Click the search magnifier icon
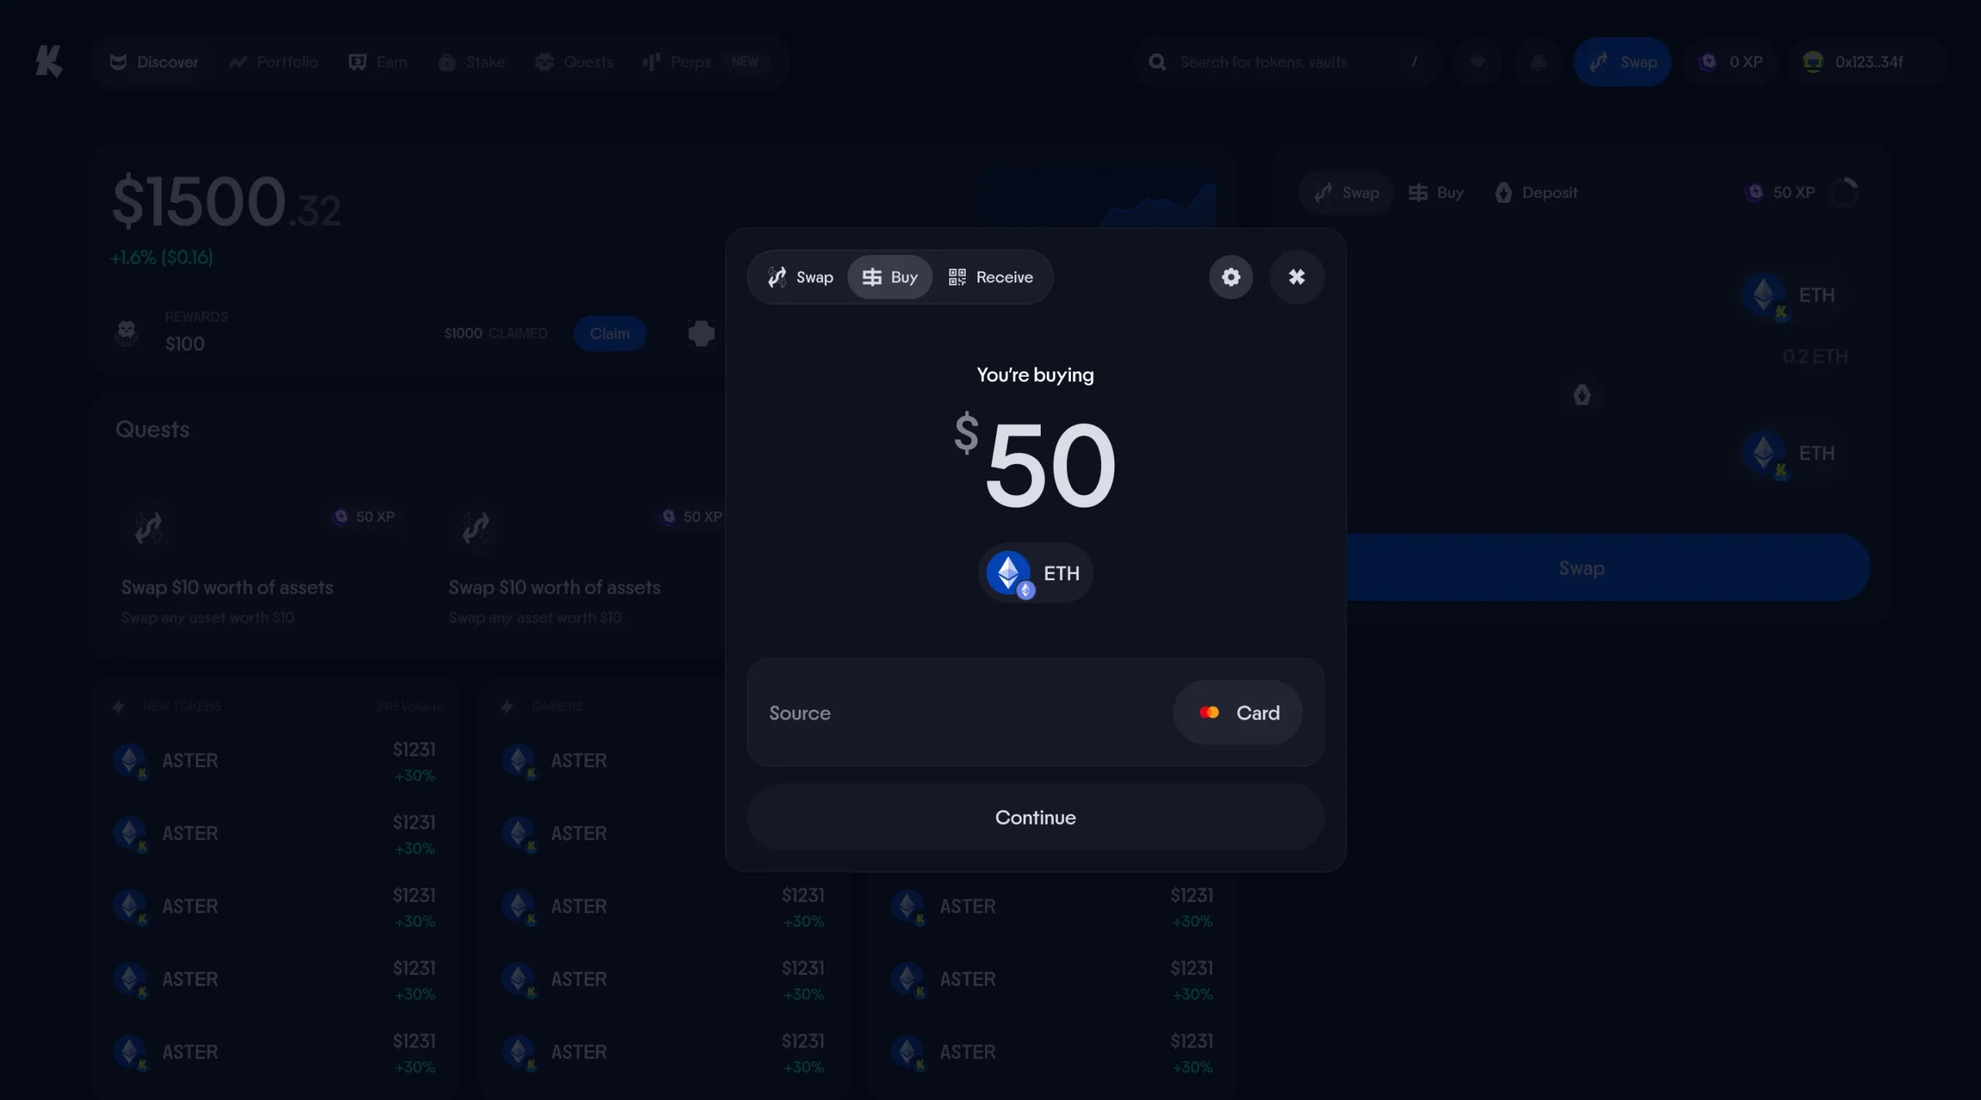The height and width of the screenshot is (1100, 1981). point(1158,62)
